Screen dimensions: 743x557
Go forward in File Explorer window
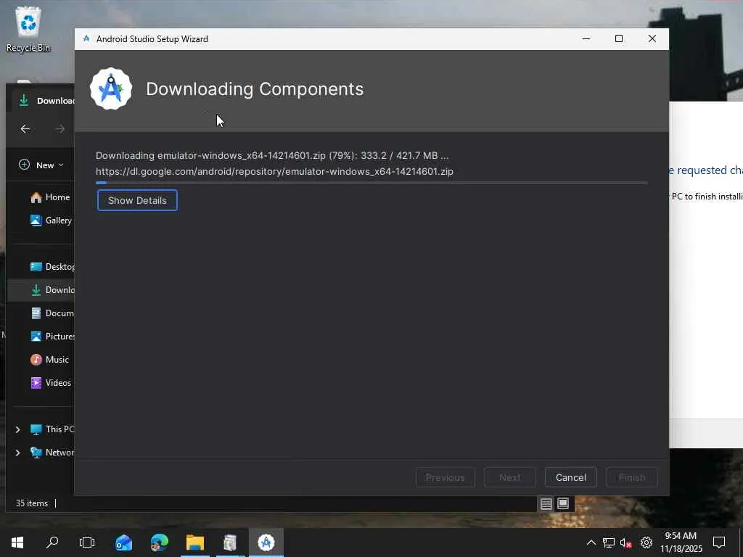60,129
